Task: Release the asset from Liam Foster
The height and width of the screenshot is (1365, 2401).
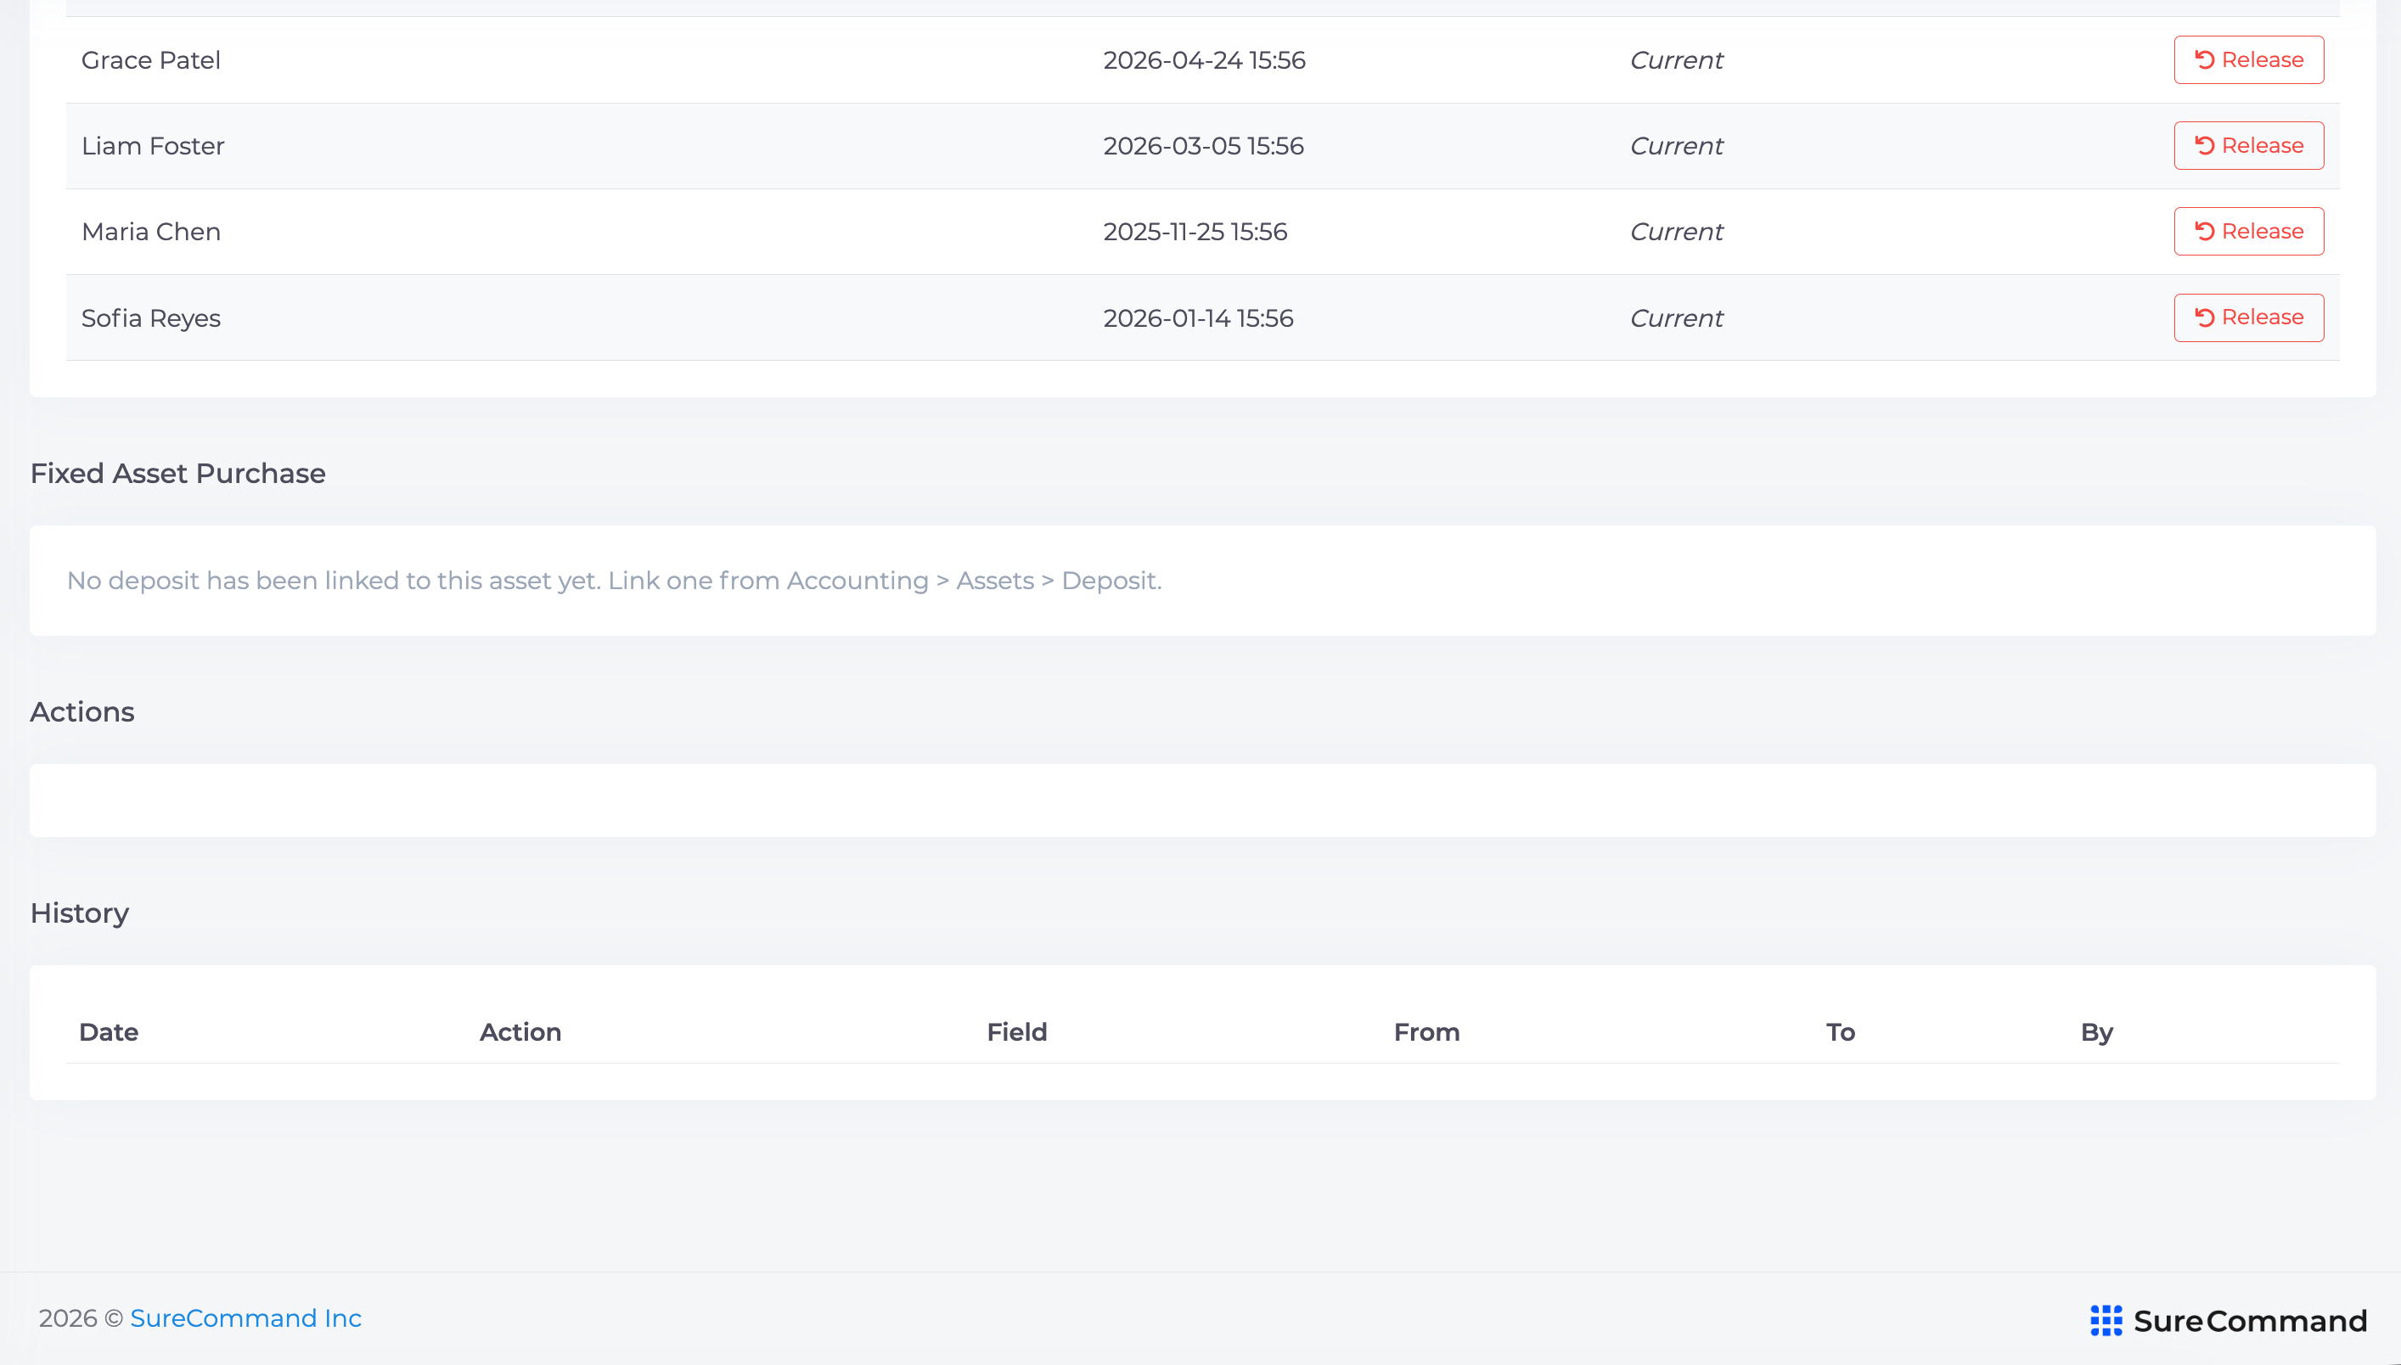Action: [2248, 145]
